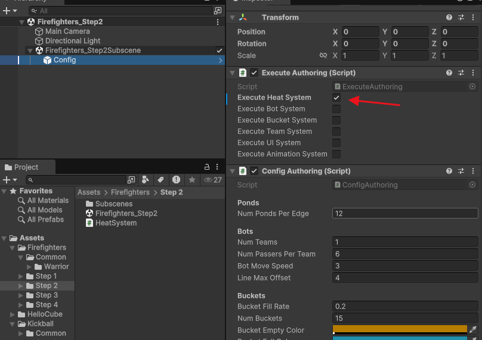Click Num Ponds Per Edge field

point(405,214)
